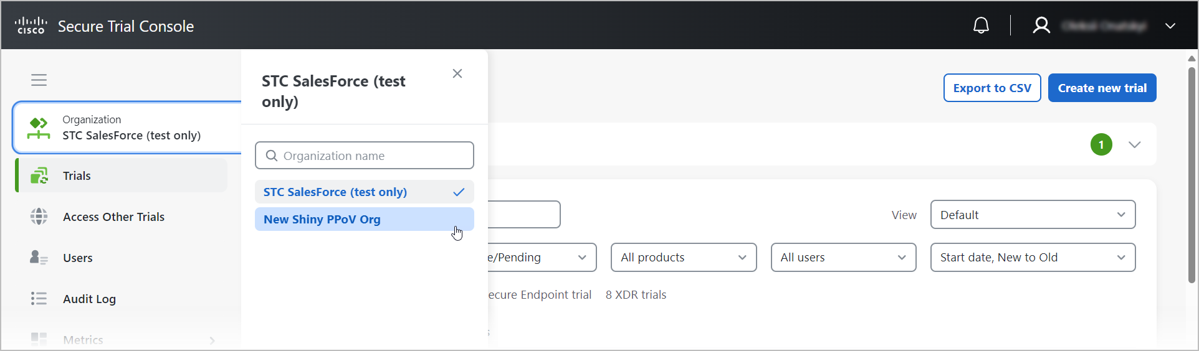Viewport: 1199px width, 351px height.
Task: Go to Trials in sidebar
Action: (x=122, y=175)
